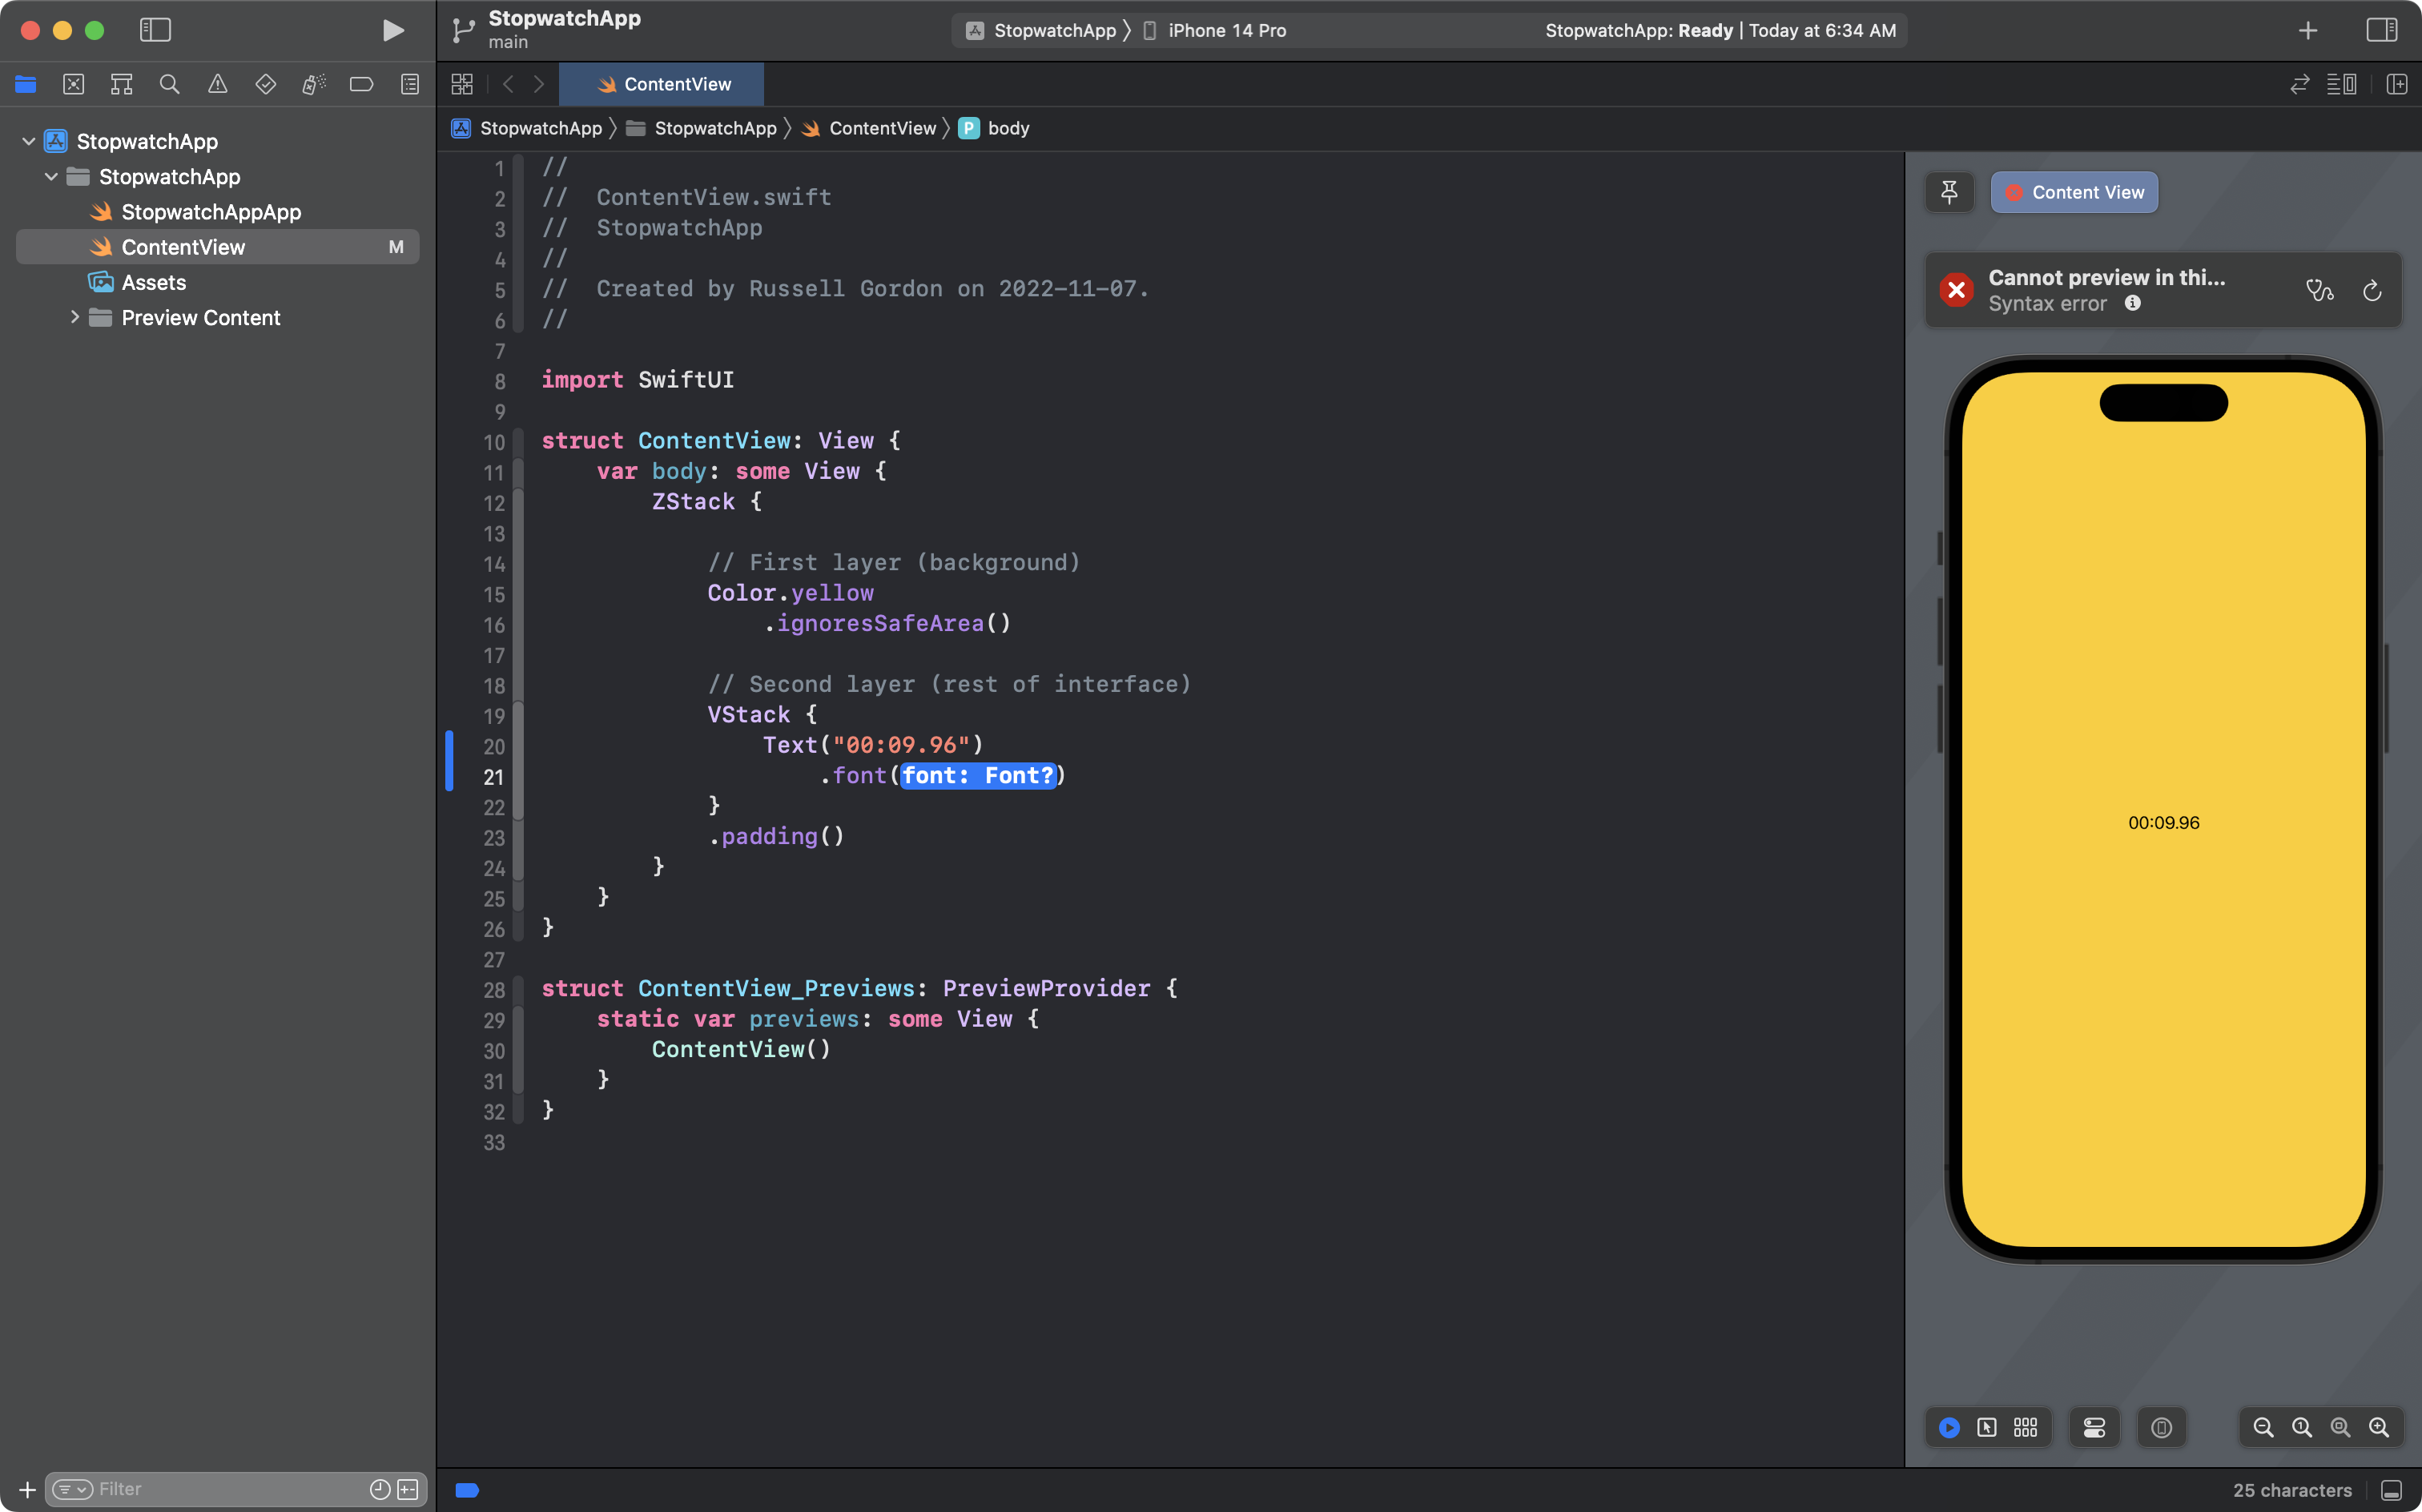
Task: Click the body breadcrumb item
Action: pos(1008,127)
